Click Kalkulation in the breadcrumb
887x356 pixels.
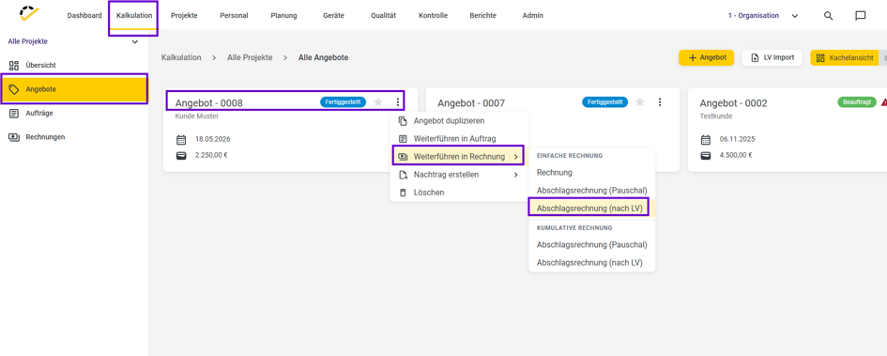click(x=181, y=57)
